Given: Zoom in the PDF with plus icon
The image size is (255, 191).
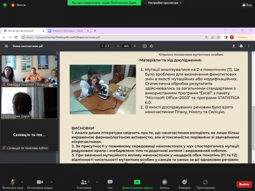Looking at the screenshot, I should point(135,46).
